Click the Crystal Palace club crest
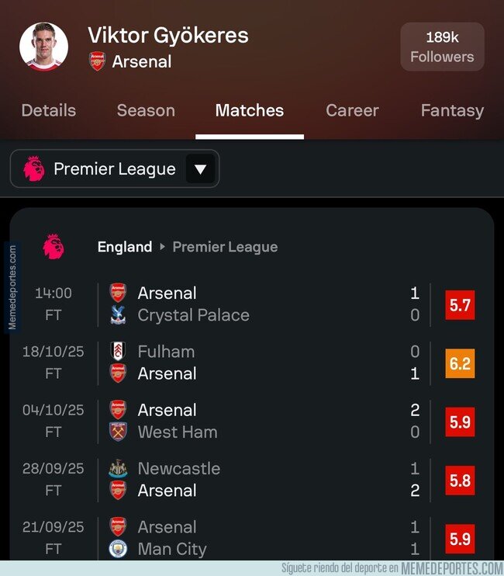Screen dimensions: 504x576 pos(118,315)
